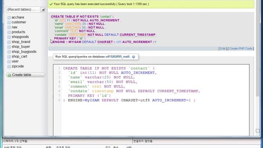
Task: Open the shop_brand table
Action: point(21,42)
